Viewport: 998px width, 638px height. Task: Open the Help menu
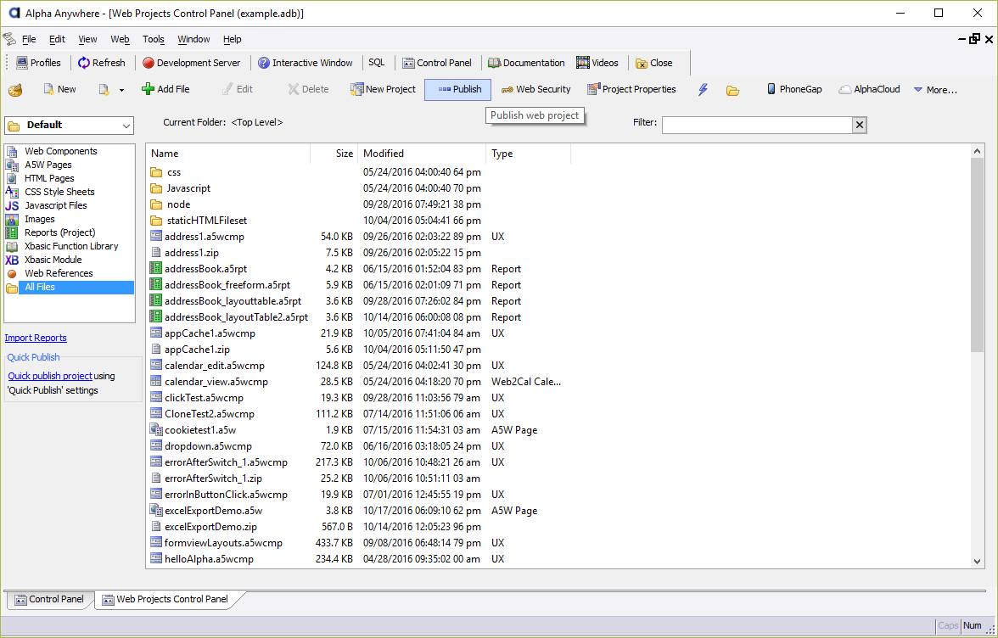pyautogui.click(x=233, y=39)
